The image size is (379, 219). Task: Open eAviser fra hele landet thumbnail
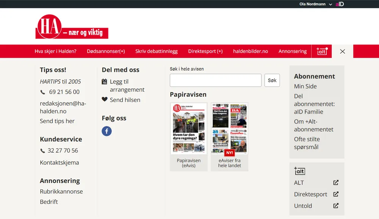(229, 129)
